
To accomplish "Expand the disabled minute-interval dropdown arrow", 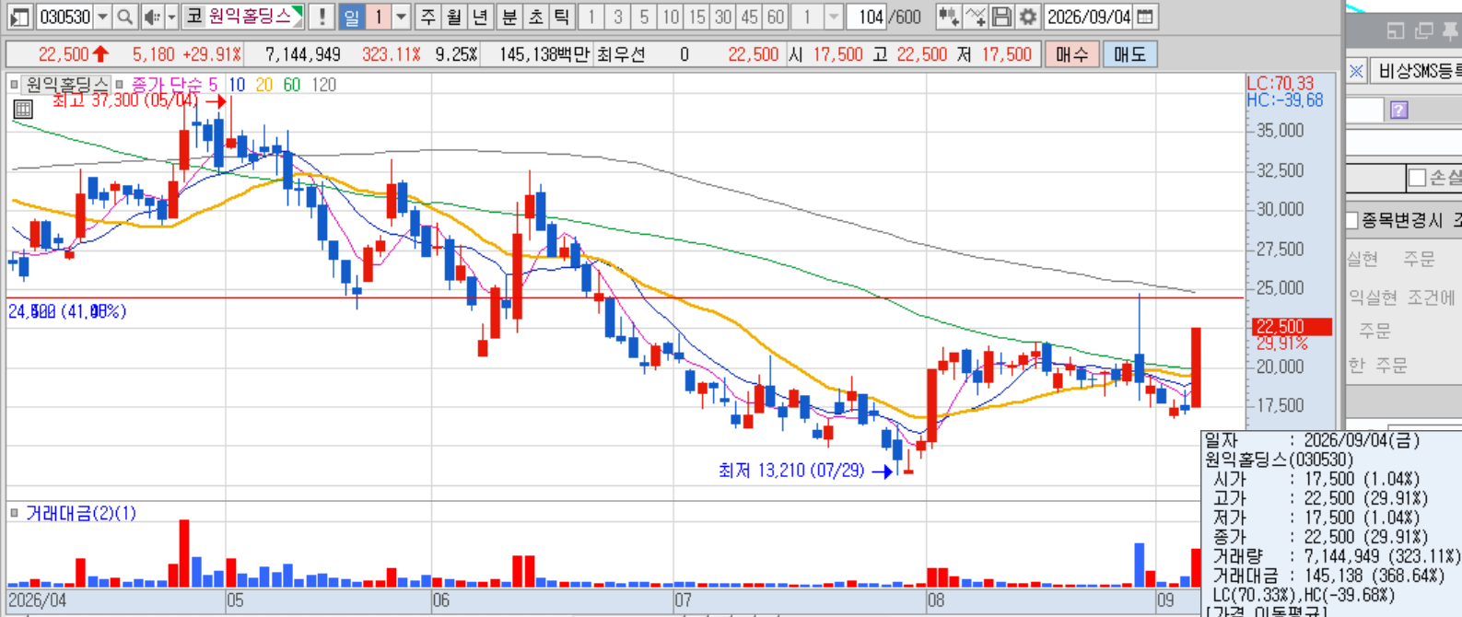I will 834,17.
